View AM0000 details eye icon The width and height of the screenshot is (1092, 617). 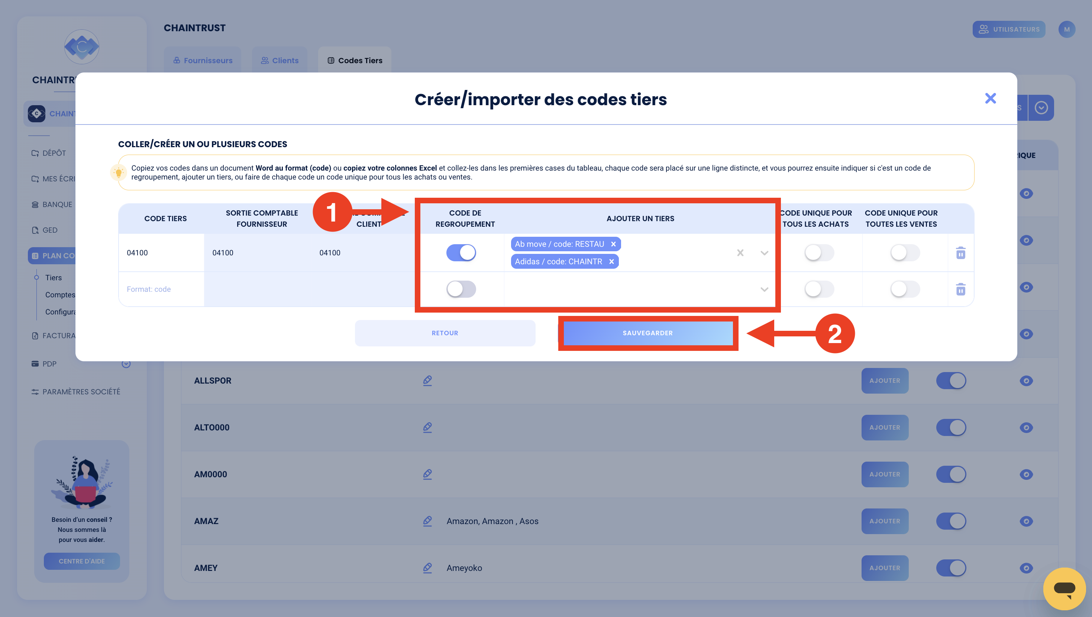tap(1026, 474)
